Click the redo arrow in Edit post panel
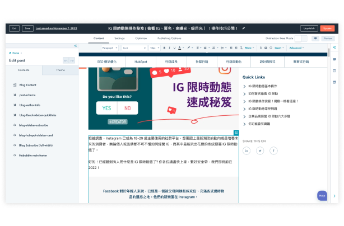This screenshot has height=226, width=344. (72, 60)
